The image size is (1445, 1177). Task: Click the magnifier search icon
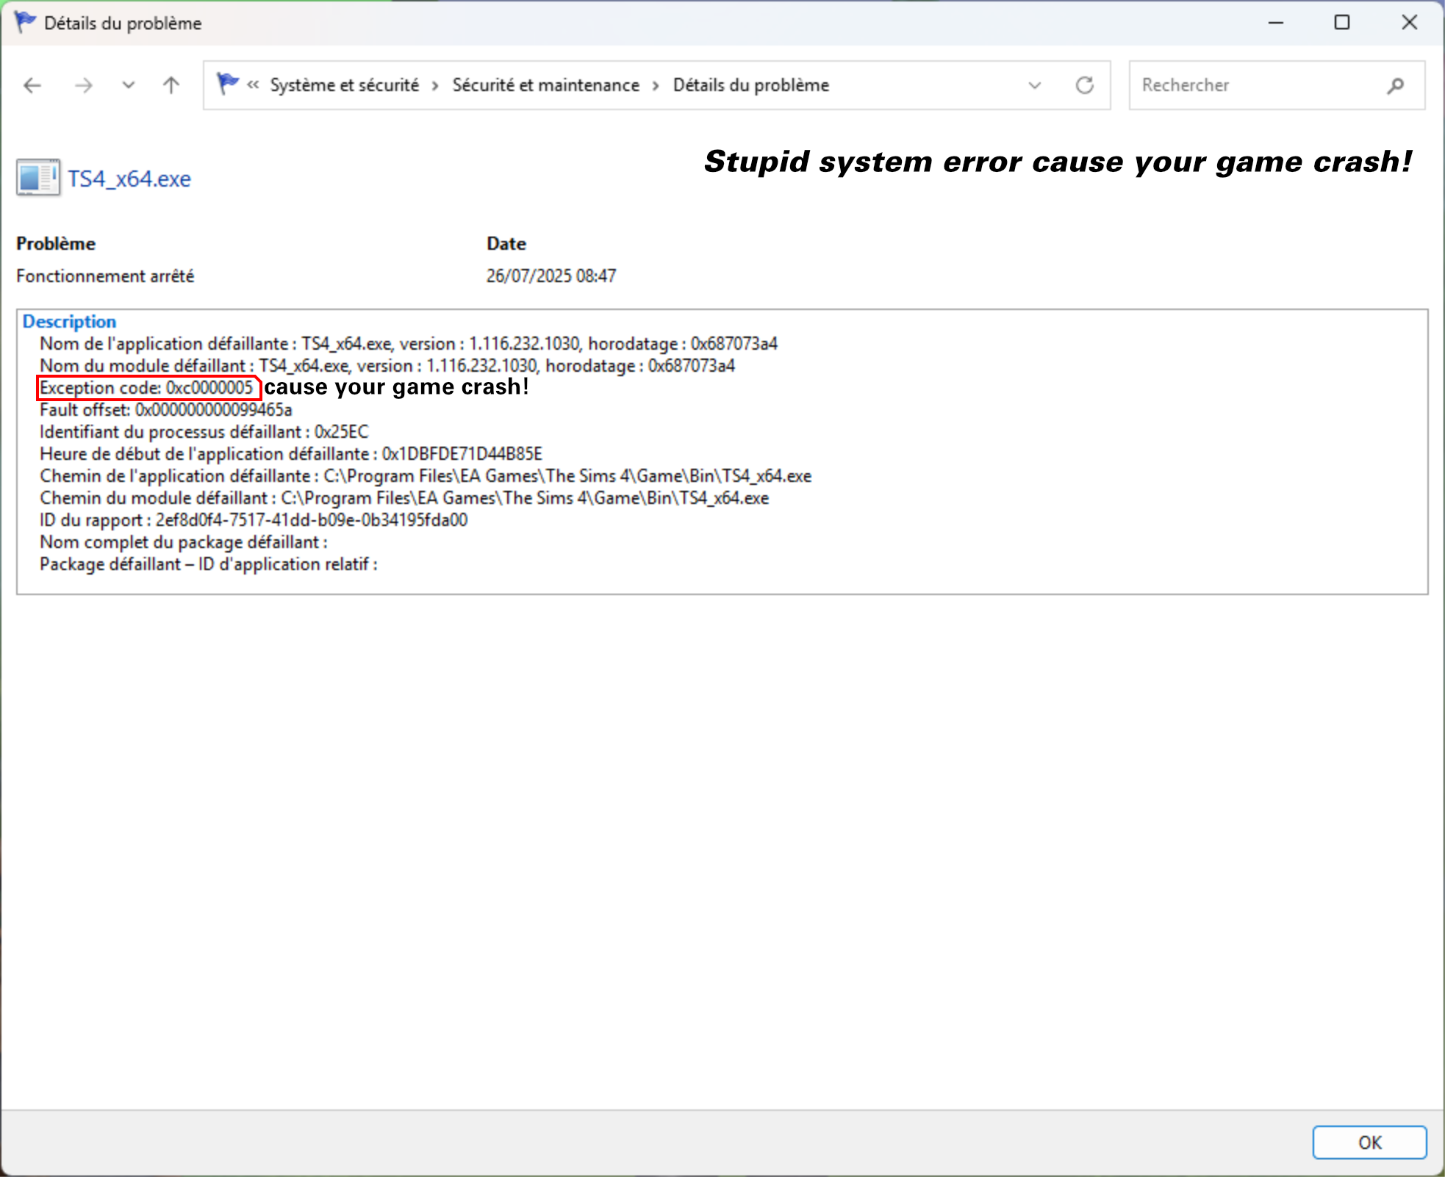pos(1396,86)
